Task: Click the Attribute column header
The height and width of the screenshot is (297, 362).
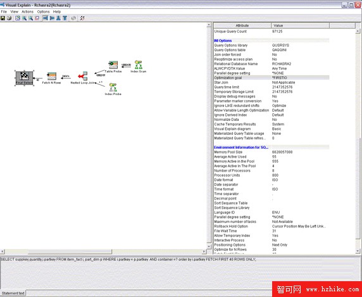Action: click(x=242, y=25)
